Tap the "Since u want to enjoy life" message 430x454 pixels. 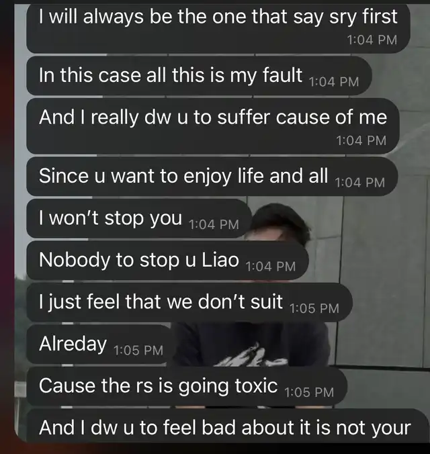212,177
